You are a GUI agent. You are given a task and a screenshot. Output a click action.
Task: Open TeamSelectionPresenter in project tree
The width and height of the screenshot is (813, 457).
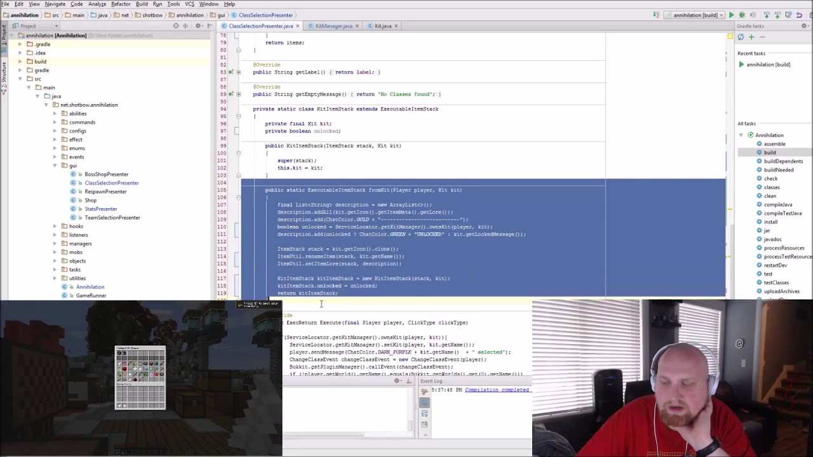pyautogui.click(x=112, y=218)
